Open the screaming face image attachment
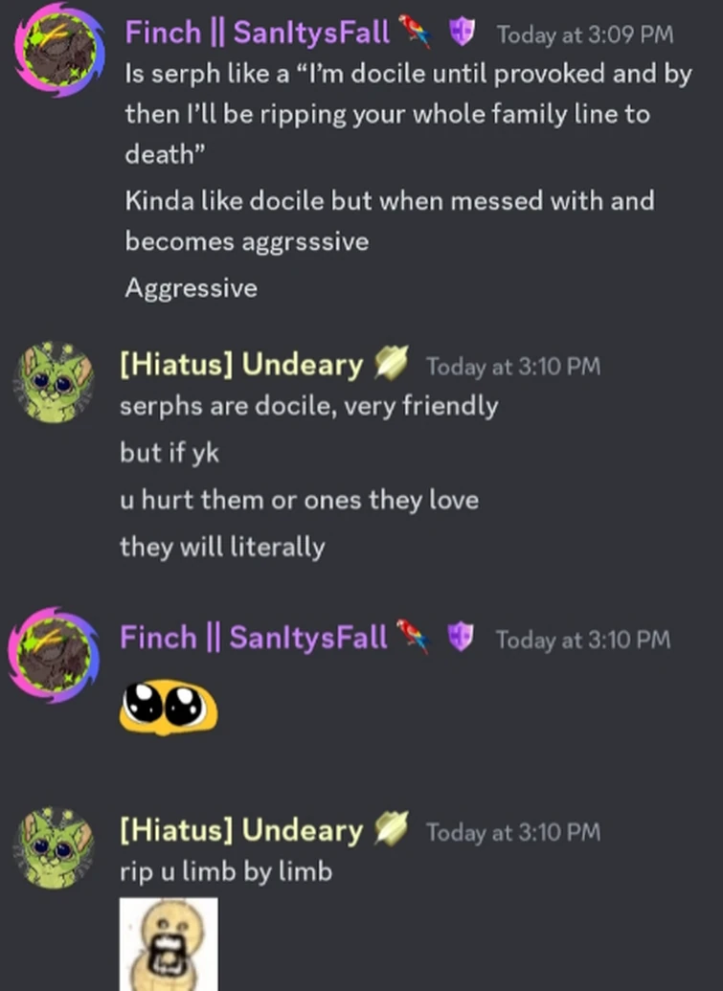723x991 pixels. click(169, 944)
